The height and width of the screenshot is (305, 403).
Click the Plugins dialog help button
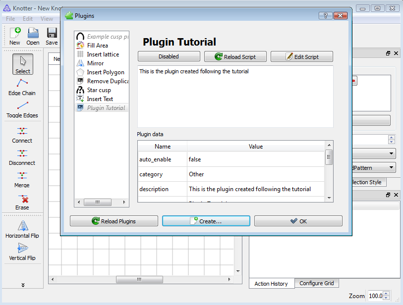click(x=325, y=16)
